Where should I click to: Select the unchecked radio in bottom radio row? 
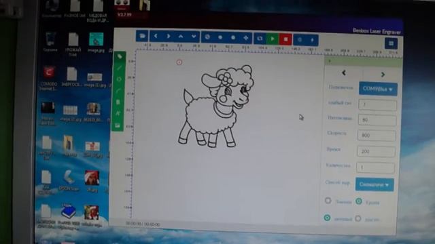(358, 218)
